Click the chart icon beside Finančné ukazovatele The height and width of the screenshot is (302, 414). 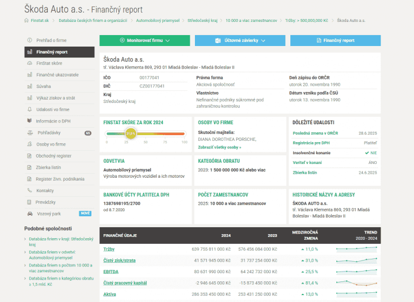30,75
